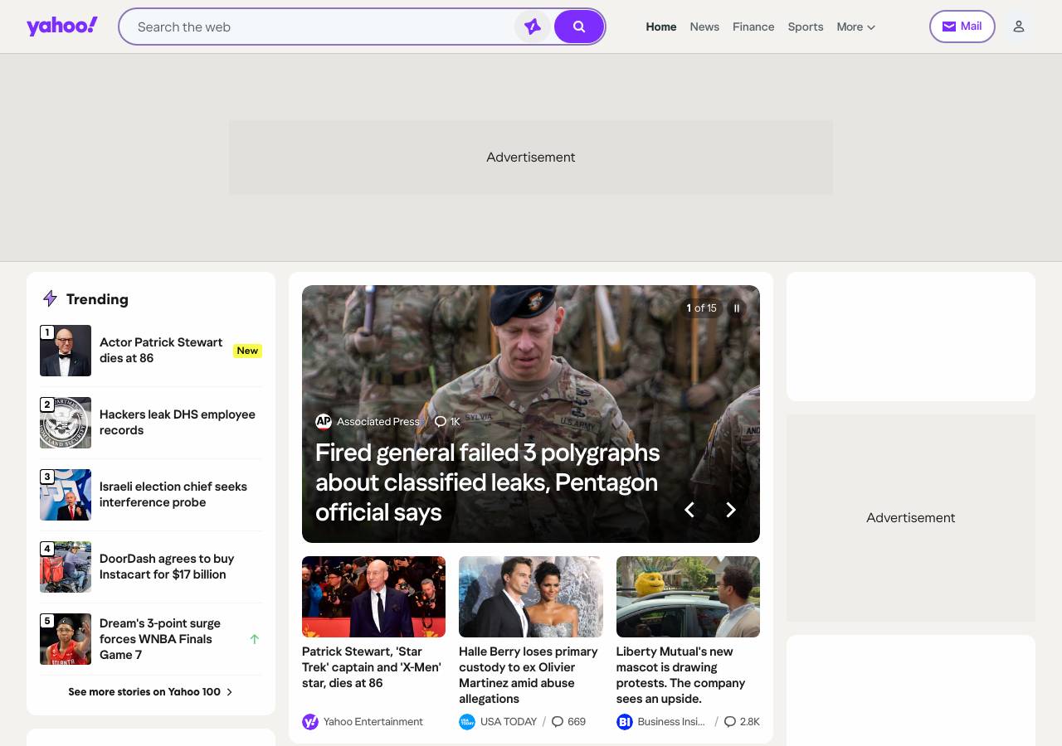Open Hackers leak DHS employee records story
Viewport: 1062px width, 746px height.
[178, 422]
